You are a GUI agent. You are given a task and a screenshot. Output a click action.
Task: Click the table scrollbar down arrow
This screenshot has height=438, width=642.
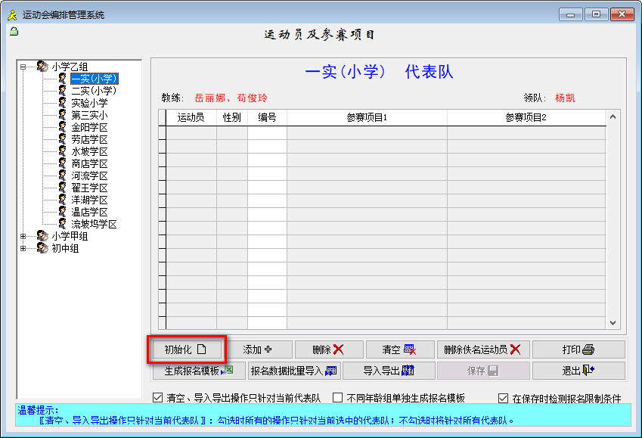click(x=613, y=322)
